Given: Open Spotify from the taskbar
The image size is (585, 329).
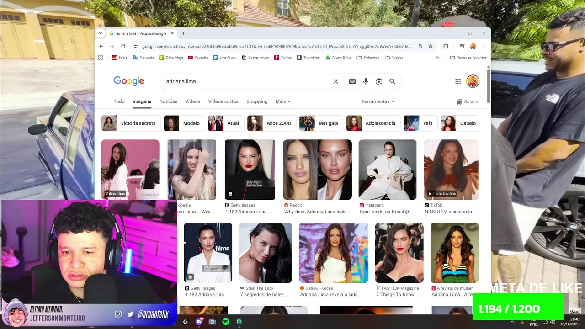Looking at the screenshot, I should tap(226, 322).
